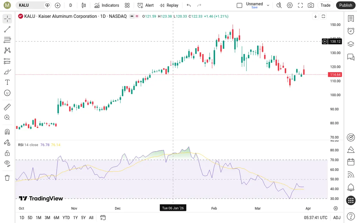Select the ruler measure tool
The height and width of the screenshot is (223, 357).
click(x=7, y=107)
